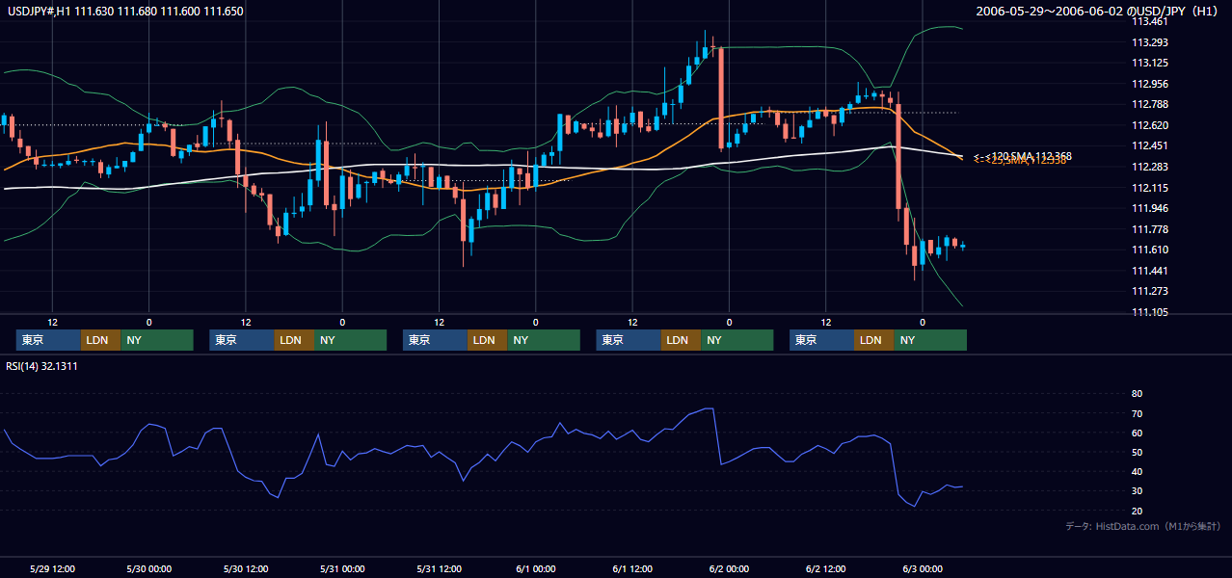
Task: Click the 111.946 price axis label
Action: [1150, 208]
